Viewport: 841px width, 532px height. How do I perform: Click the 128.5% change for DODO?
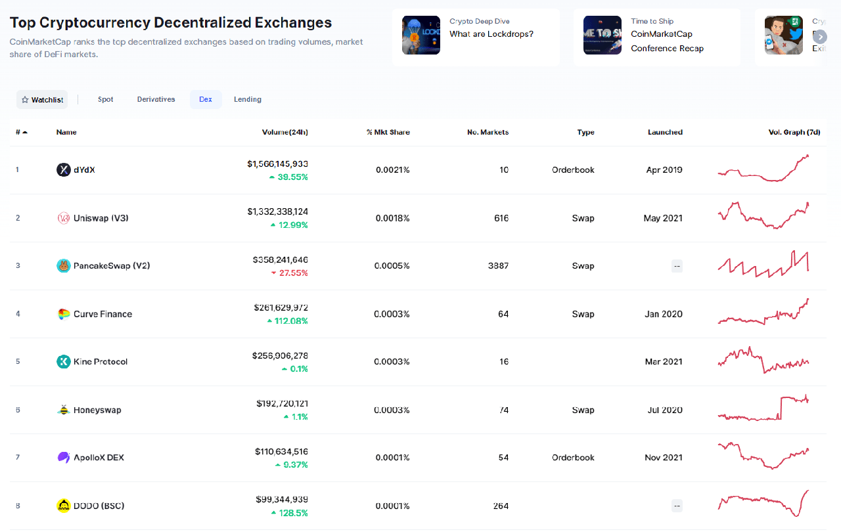click(290, 513)
